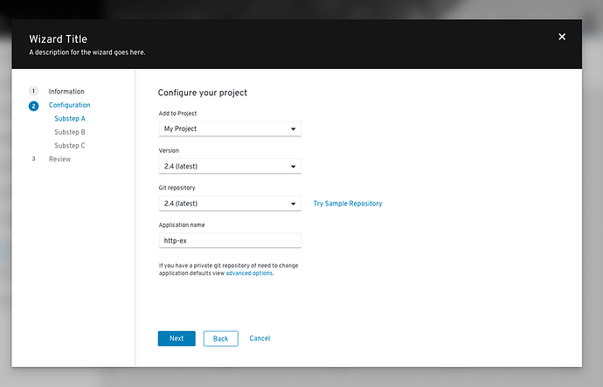This screenshot has width=603, height=387.
Task: Click the Try Sample Repository link
Action: [348, 204]
